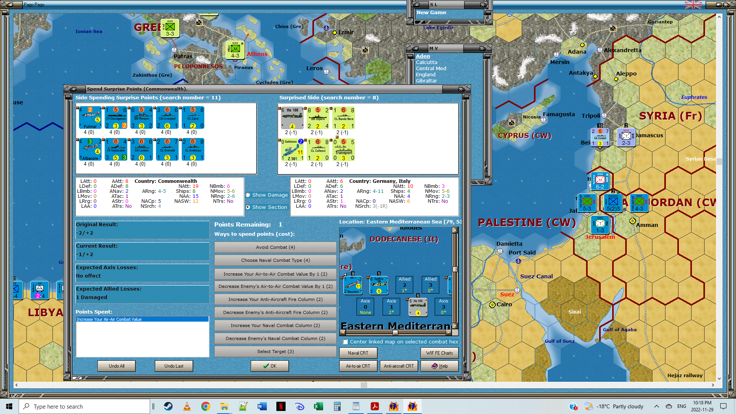Enable center linked map on combat hex

click(345, 342)
